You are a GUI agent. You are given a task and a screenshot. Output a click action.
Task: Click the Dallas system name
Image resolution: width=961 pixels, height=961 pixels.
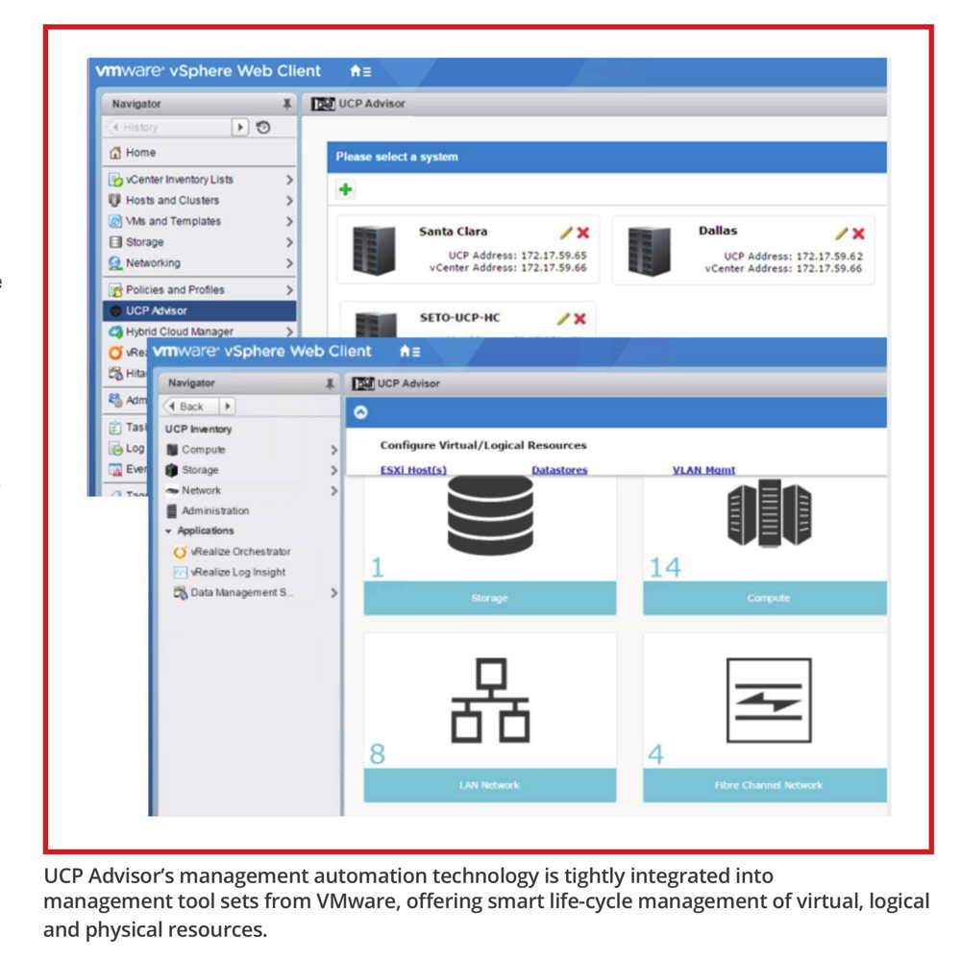pos(718,231)
